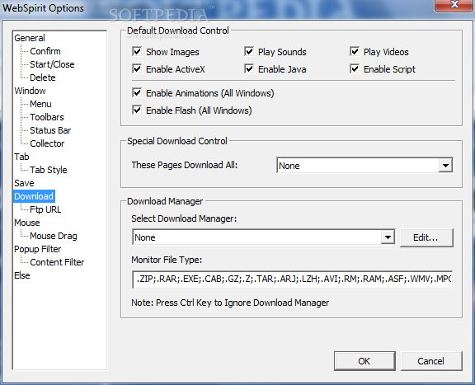Image resolution: width=475 pixels, height=385 pixels.
Task: Focus the Monitor File Type field
Action: tap(293, 279)
